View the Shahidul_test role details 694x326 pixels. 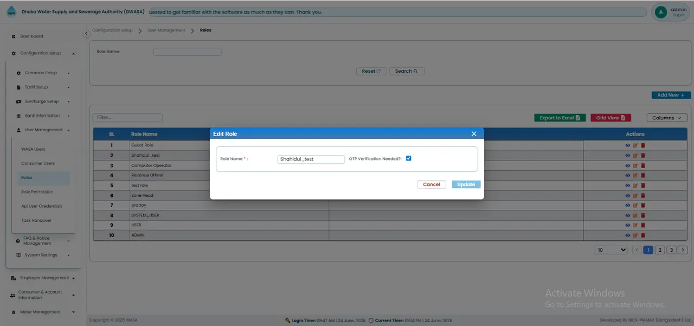pyautogui.click(x=628, y=155)
